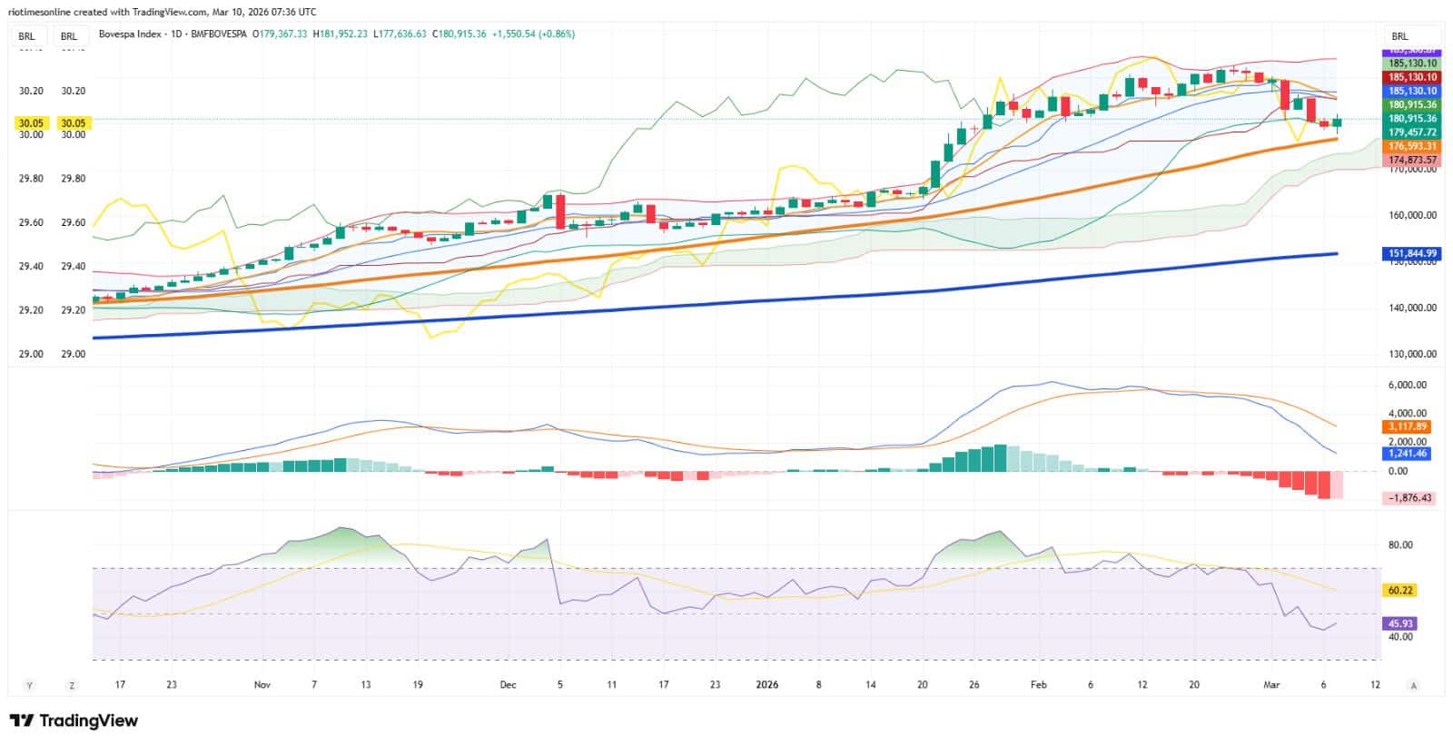Click the Dec label on time axis
This screenshot has width=1453, height=745.
pos(508,685)
